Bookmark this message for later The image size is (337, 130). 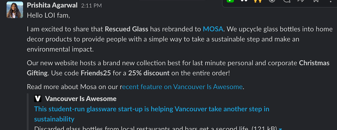(x=315, y=1)
